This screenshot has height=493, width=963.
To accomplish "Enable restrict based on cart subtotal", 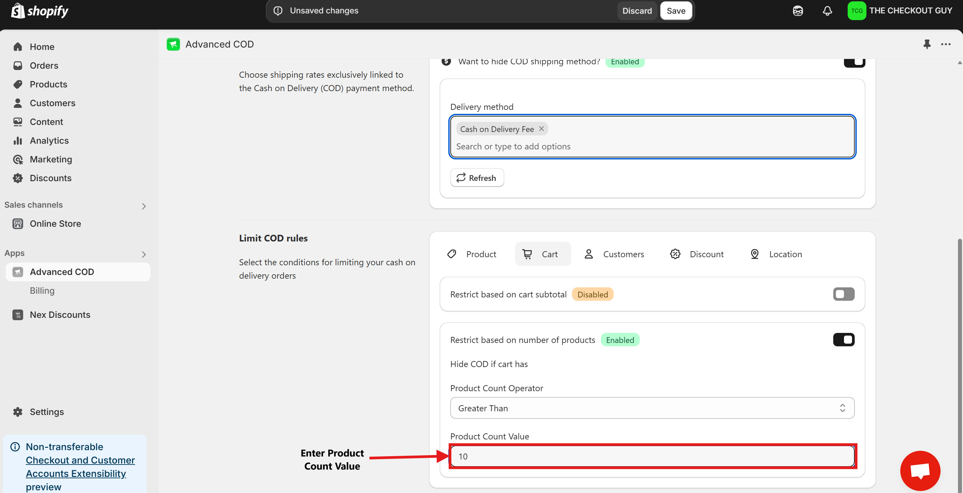I will 843,294.
